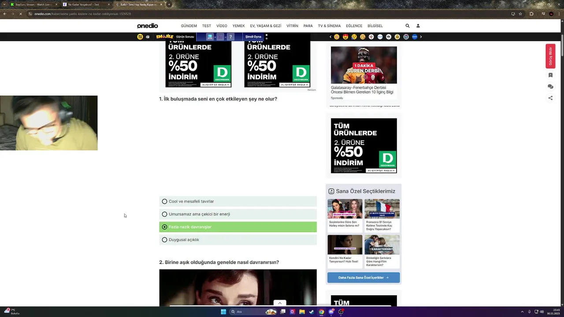Click the Emojile logo

coord(164,37)
